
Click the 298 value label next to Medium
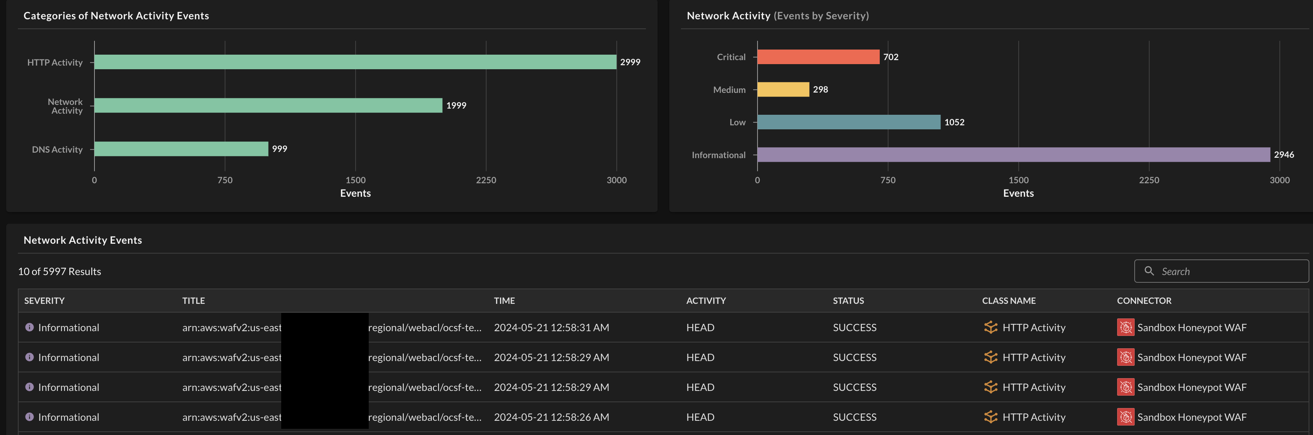pos(820,89)
